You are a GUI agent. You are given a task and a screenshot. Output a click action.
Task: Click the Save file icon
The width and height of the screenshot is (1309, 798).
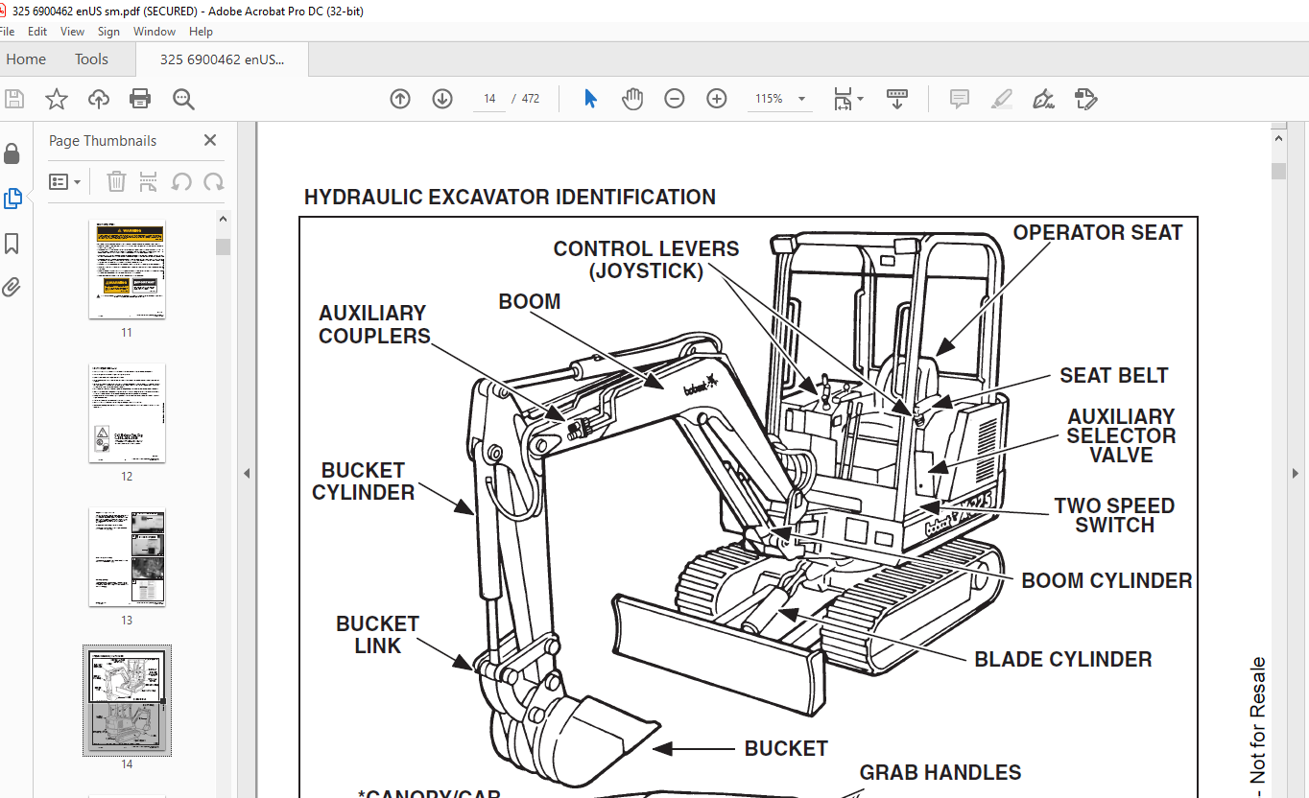pyautogui.click(x=14, y=99)
